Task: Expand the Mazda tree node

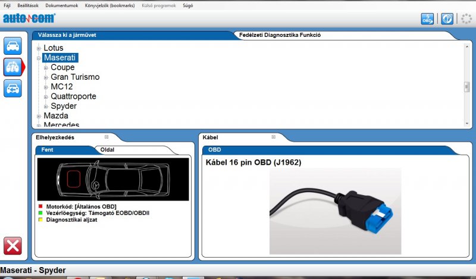Action: pos(39,116)
